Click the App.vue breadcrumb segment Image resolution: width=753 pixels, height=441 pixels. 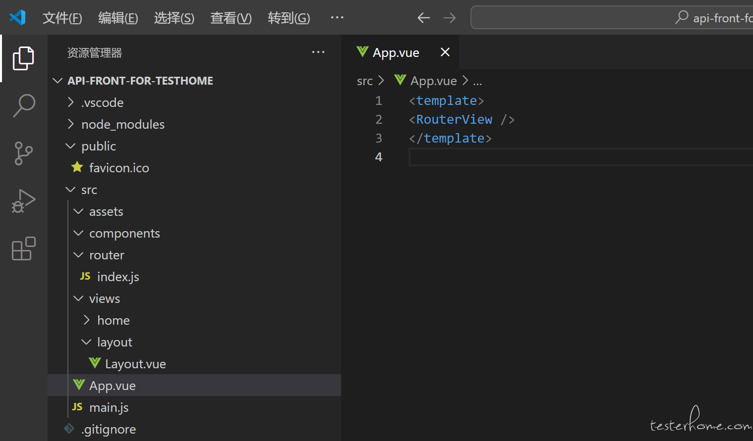434,81
